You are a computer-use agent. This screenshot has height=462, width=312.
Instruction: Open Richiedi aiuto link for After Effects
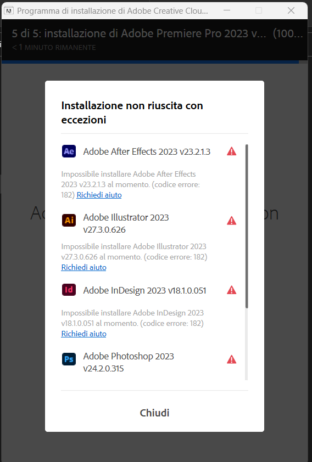point(99,195)
